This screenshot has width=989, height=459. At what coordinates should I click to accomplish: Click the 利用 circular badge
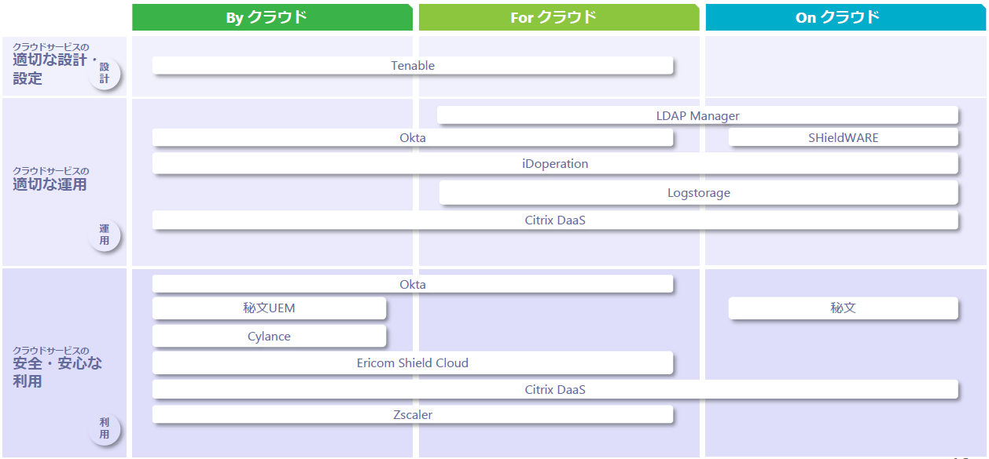(105, 428)
